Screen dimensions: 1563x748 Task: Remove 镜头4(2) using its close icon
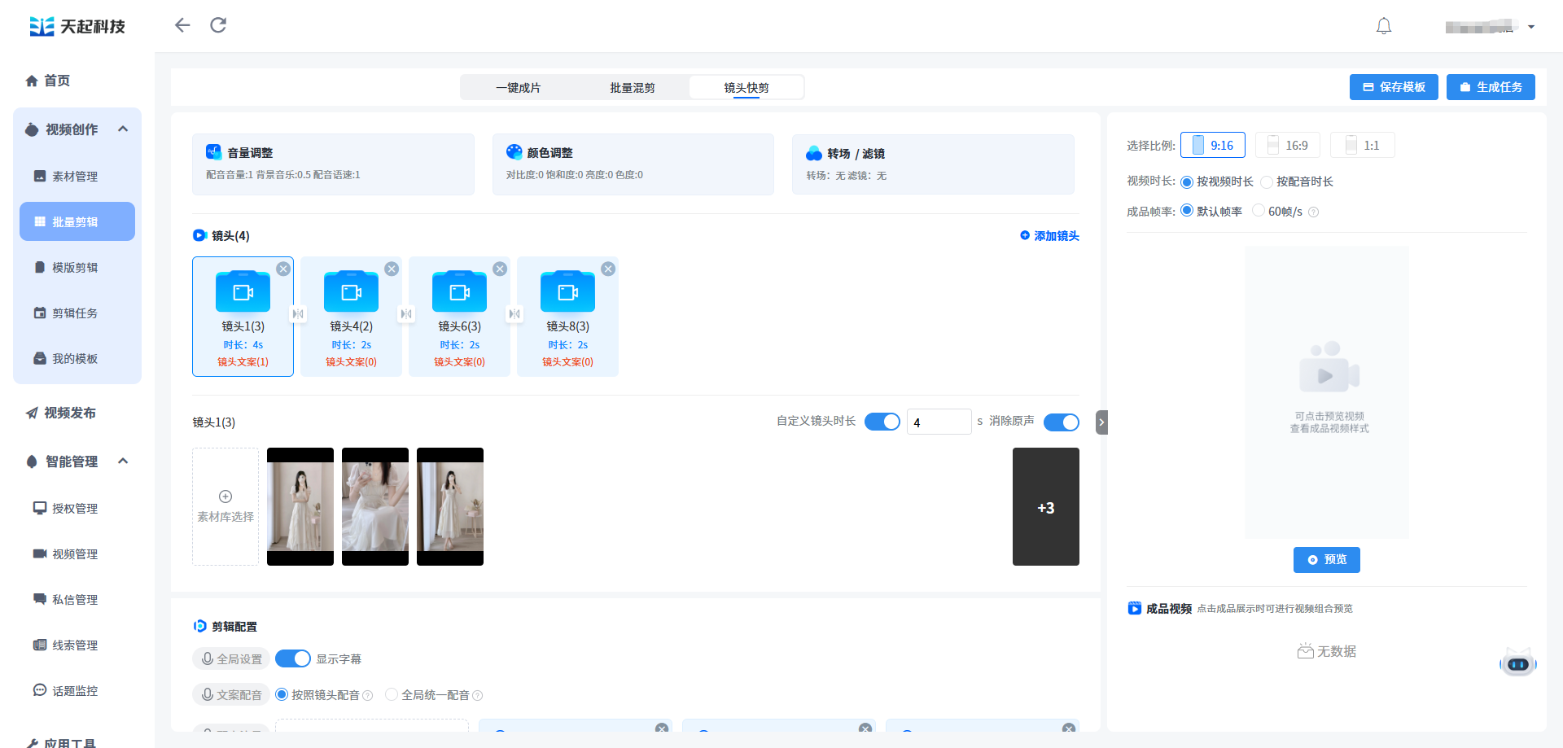coord(392,269)
